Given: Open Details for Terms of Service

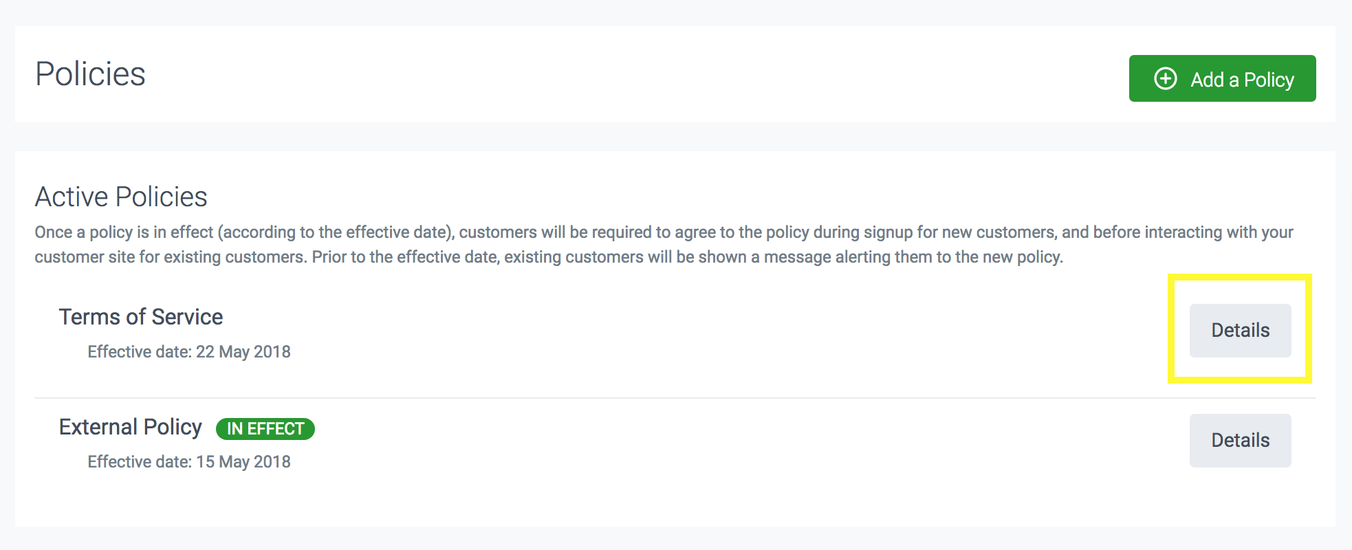Looking at the screenshot, I should pyautogui.click(x=1240, y=331).
